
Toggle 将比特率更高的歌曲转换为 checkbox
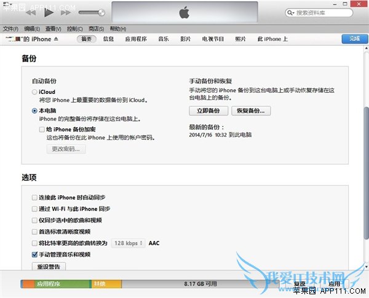34,243
